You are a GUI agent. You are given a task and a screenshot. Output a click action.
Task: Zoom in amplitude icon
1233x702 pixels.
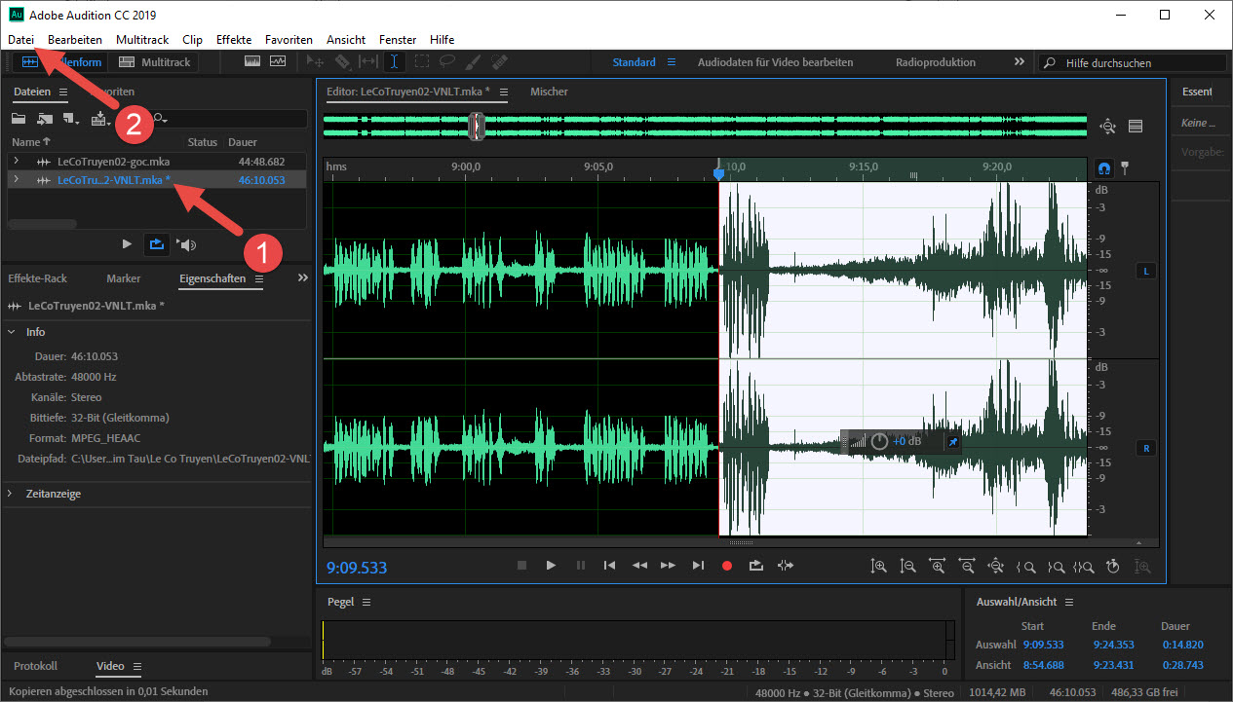coord(879,566)
